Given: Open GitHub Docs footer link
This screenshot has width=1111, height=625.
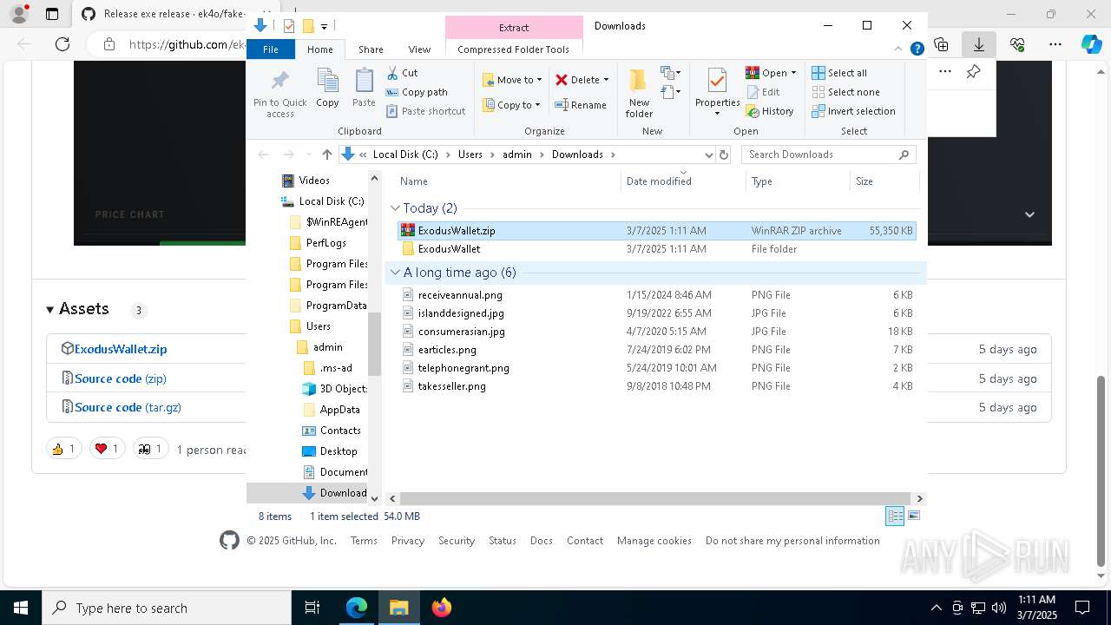Looking at the screenshot, I should tap(542, 541).
